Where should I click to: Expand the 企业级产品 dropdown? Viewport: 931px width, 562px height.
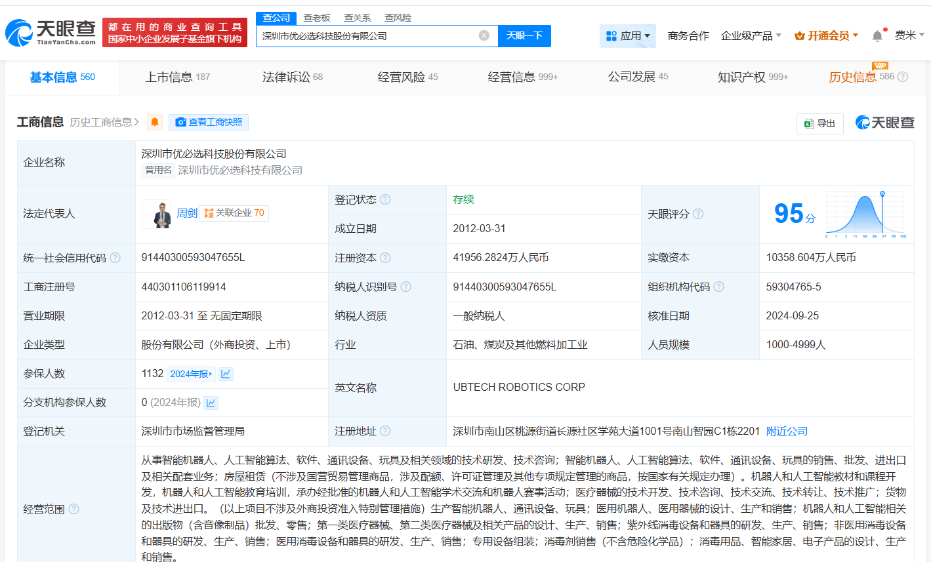pyautogui.click(x=751, y=36)
